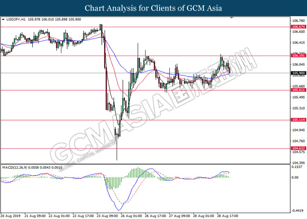Click the 106.415 price axis value
Screen dimensions: 307x219
(298, 42)
